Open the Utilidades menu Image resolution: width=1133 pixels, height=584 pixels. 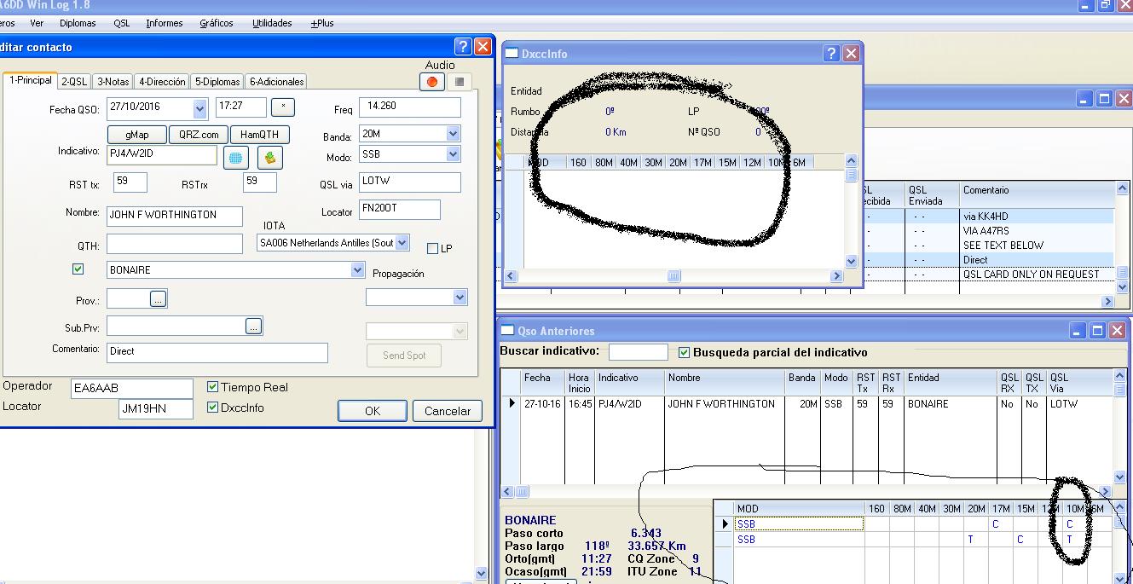pyautogui.click(x=272, y=23)
